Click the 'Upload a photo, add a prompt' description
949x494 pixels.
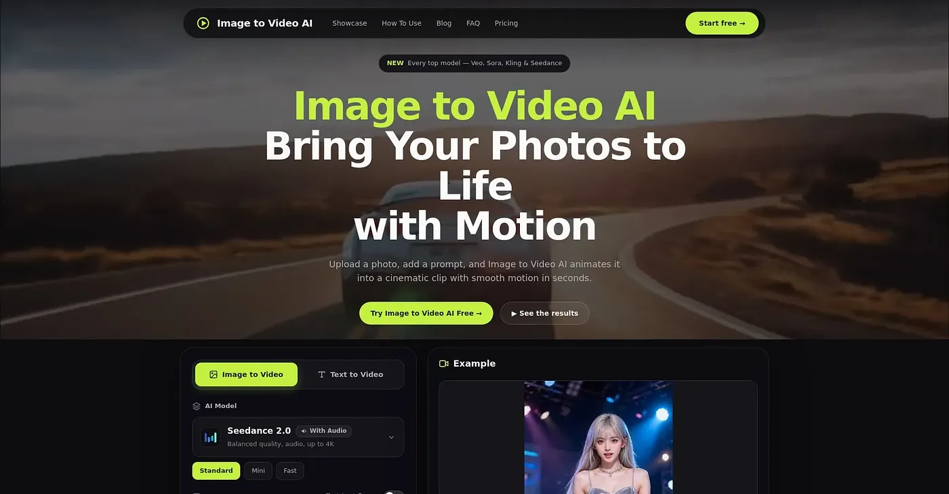click(x=474, y=271)
